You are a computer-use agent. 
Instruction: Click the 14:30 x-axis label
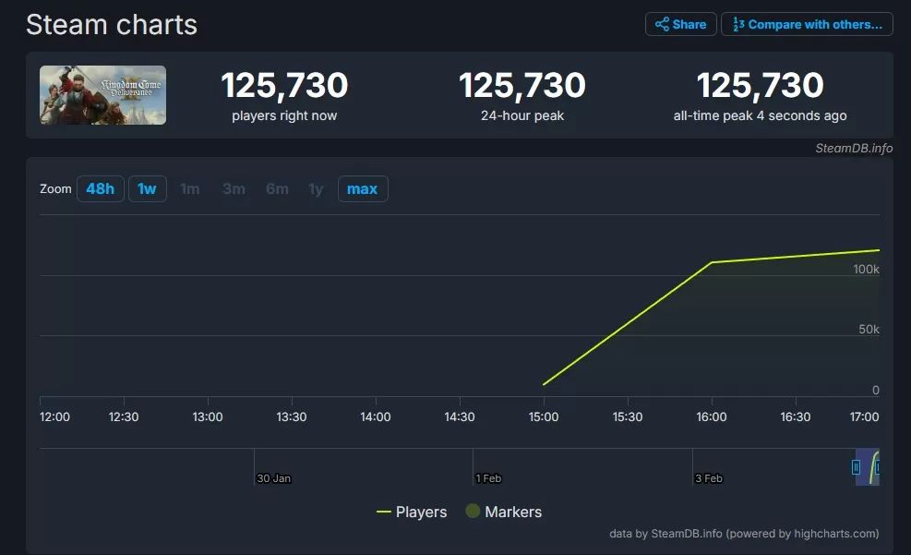click(x=459, y=416)
